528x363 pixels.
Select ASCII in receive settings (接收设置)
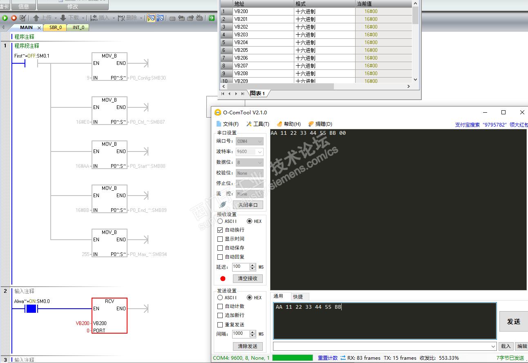(220, 221)
